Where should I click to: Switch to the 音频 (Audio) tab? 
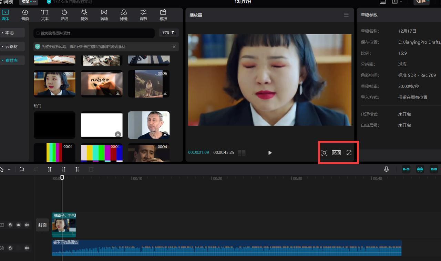coord(25,15)
